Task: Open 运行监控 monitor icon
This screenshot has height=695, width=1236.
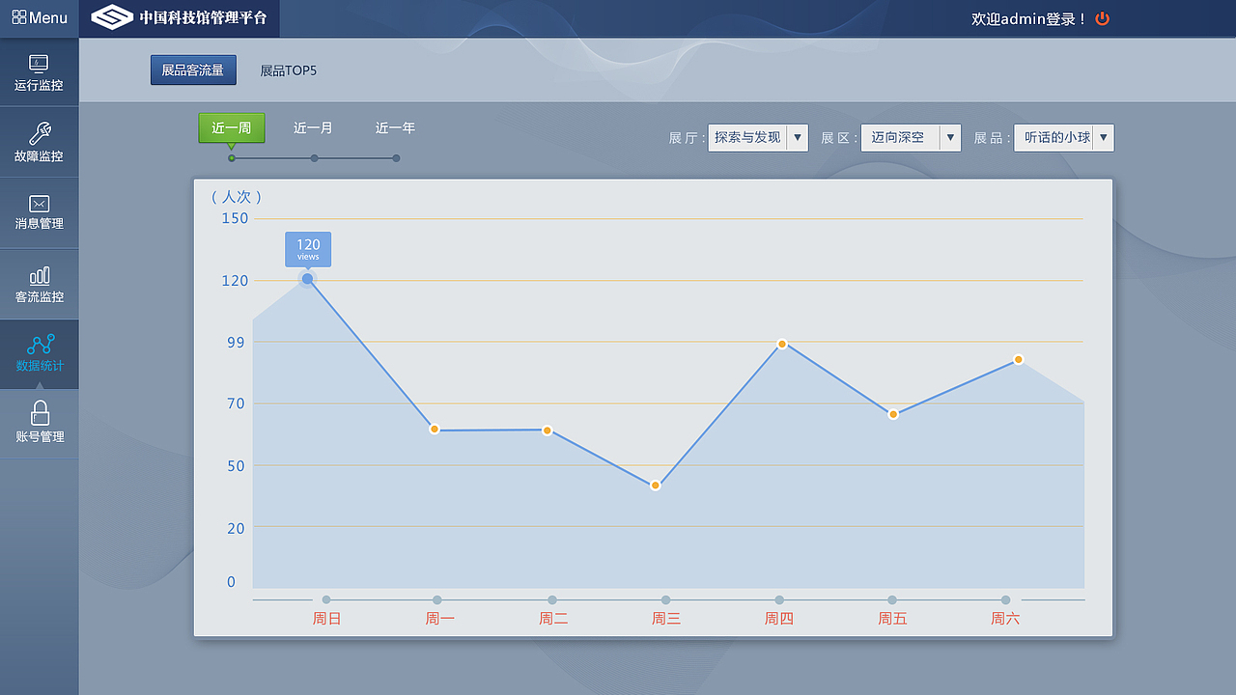Action: click(39, 64)
